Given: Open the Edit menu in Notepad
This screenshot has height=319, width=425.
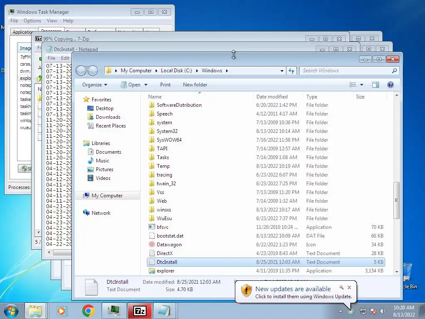Looking at the screenshot, I should [65, 58].
